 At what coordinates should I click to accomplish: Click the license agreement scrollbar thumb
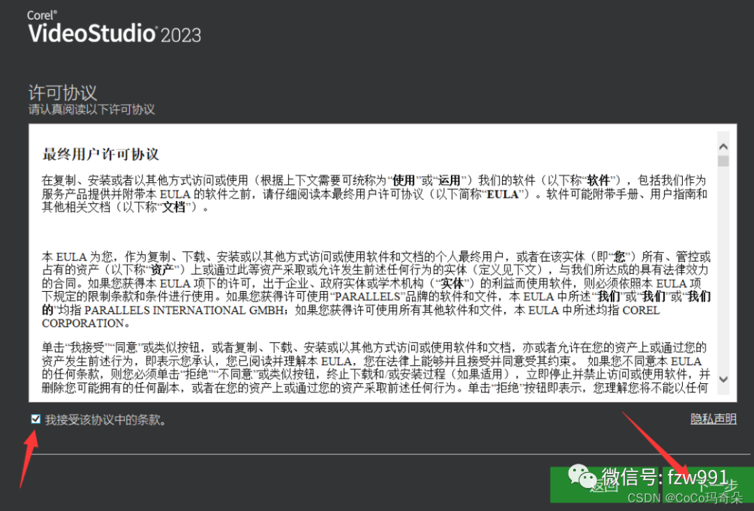pos(723,161)
